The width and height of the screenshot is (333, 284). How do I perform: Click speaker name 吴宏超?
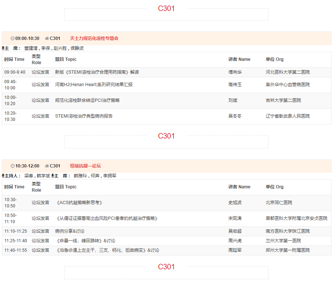pos(235,231)
